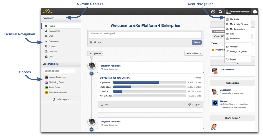Select My Connections menu item
263x137 pixels.
click(237, 29)
